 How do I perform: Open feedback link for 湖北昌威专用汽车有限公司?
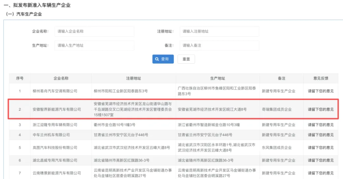(321, 161)
